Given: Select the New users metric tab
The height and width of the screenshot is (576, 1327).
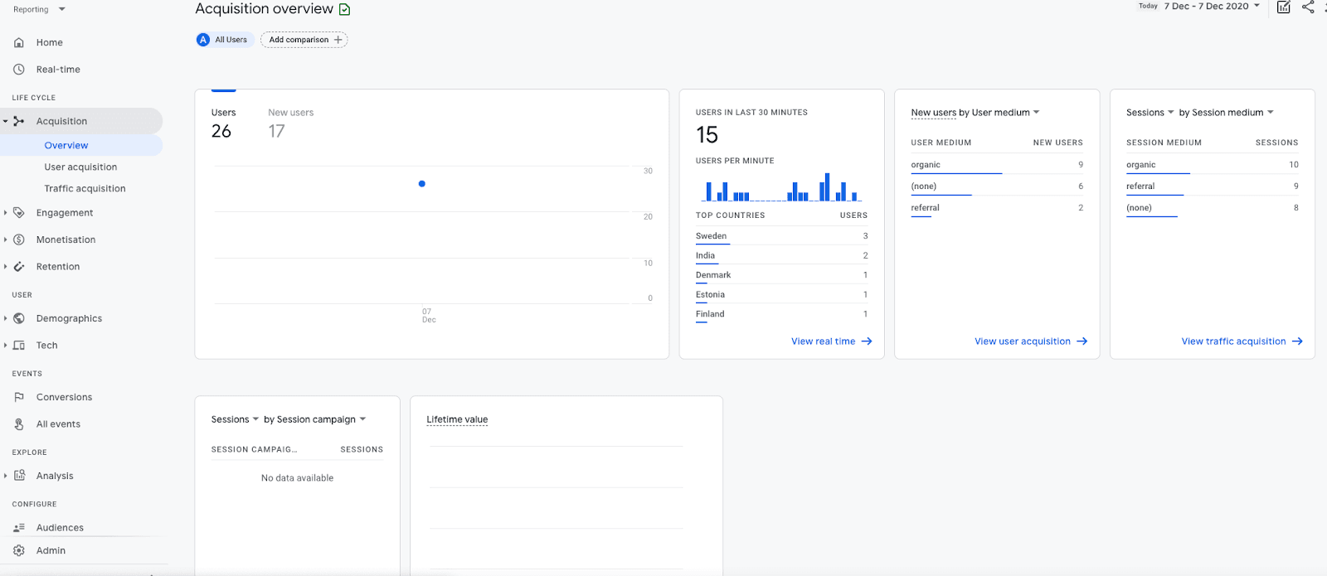Looking at the screenshot, I should [x=290, y=123].
